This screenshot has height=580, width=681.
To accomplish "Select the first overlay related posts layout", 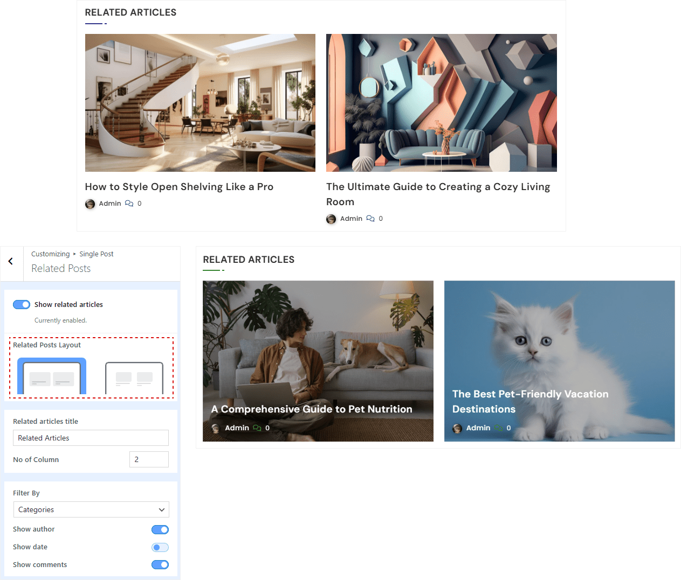I will (x=52, y=376).
